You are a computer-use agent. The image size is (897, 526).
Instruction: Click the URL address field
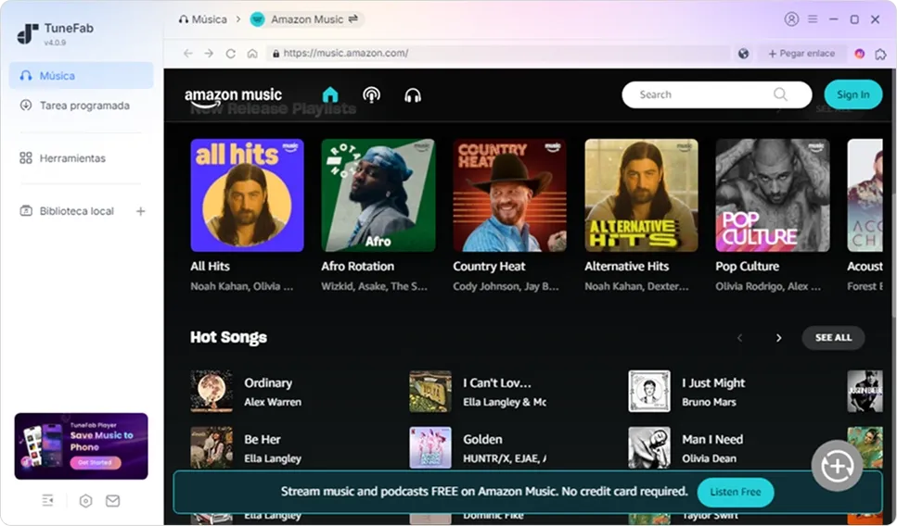(498, 53)
